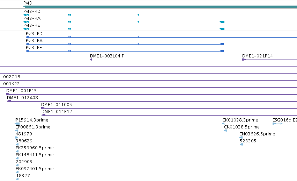This screenshot has height=181, width=297.
Task: Click the Pvf3-RE right-end exon block
Action: pyautogui.click(x=222, y=29)
